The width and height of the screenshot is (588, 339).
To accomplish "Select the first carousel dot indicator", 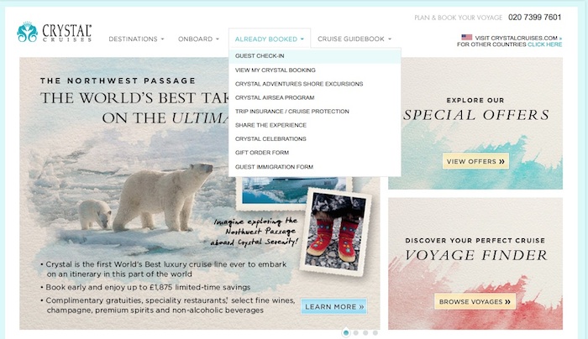I will (x=346, y=332).
